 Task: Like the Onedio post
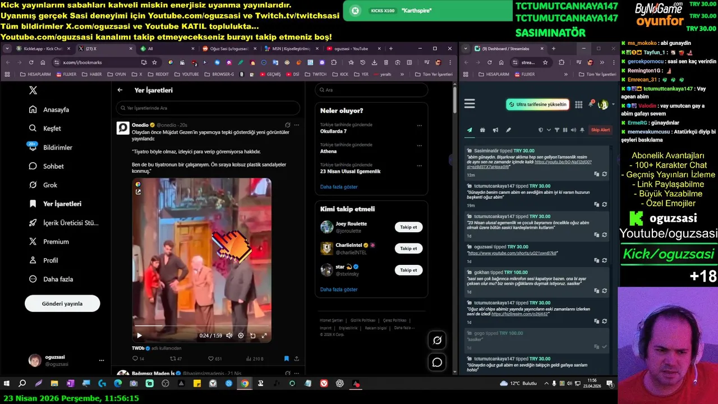point(215,359)
